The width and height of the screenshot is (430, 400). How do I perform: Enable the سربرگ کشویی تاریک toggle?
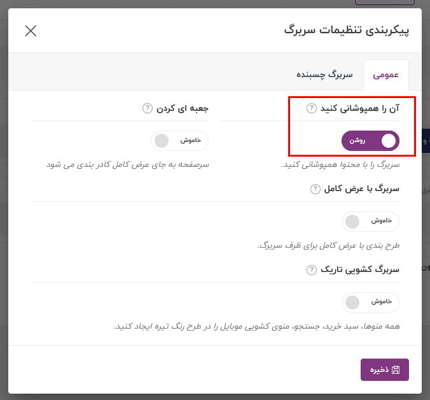pos(370,303)
